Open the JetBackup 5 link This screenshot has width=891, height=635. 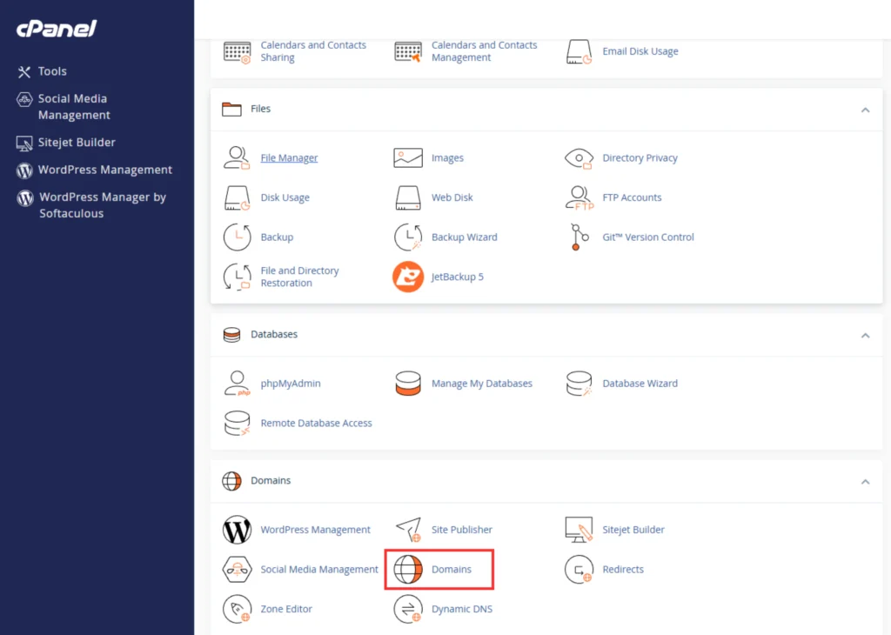coord(458,277)
